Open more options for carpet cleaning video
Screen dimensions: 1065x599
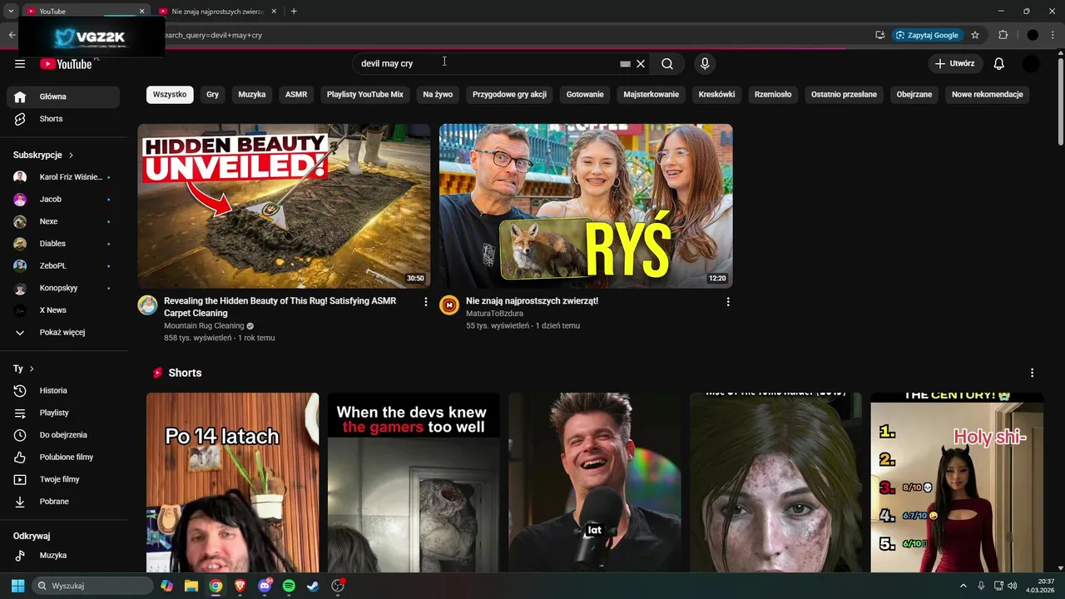point(426,302)
